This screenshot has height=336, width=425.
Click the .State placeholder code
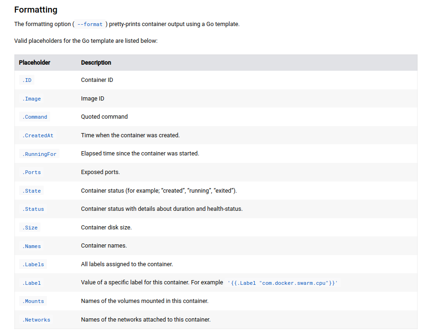click(32, 191)
